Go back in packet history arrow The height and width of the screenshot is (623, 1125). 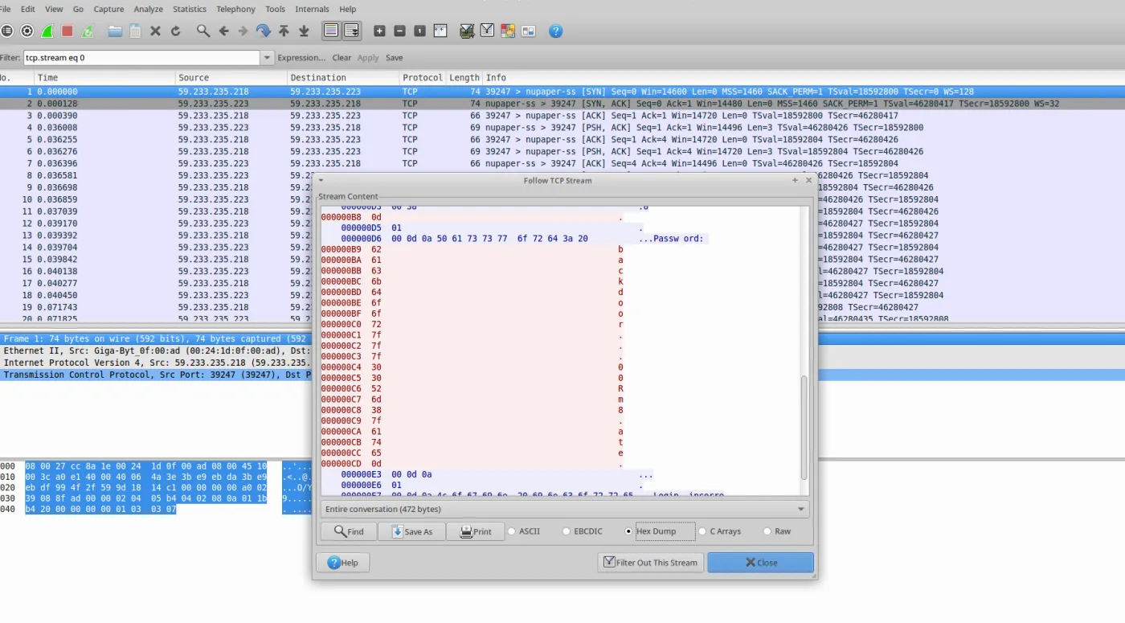tap(223, 31)
